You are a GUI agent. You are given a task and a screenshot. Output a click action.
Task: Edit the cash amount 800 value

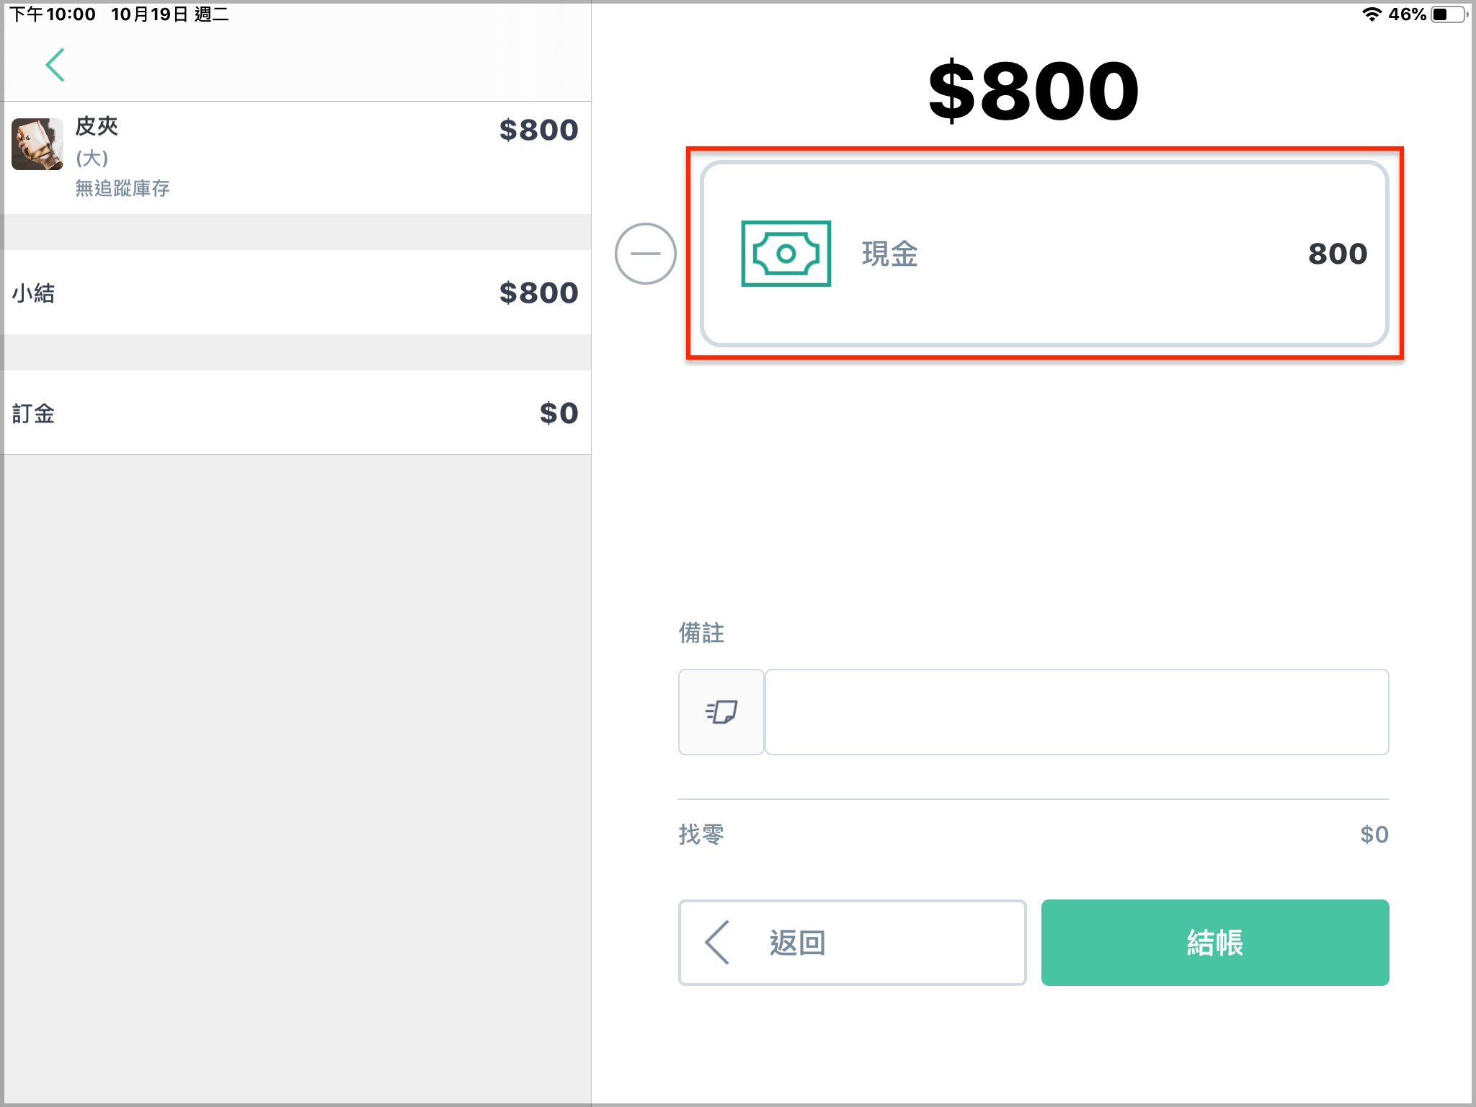pos(1338,254)
